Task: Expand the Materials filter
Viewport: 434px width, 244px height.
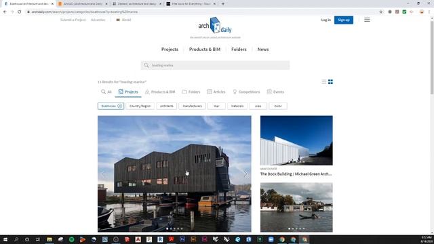Action: click(x=237, y=106)
